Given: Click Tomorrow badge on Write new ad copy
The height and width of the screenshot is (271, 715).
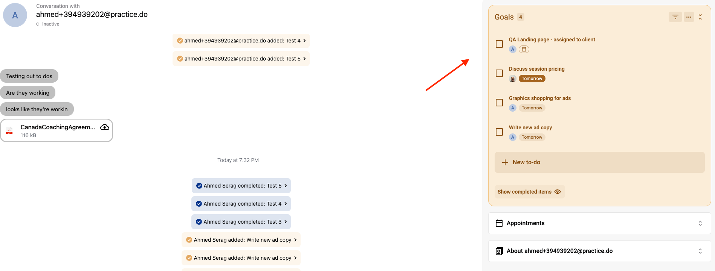Looking at the screenshot, I should pos(532,137).
